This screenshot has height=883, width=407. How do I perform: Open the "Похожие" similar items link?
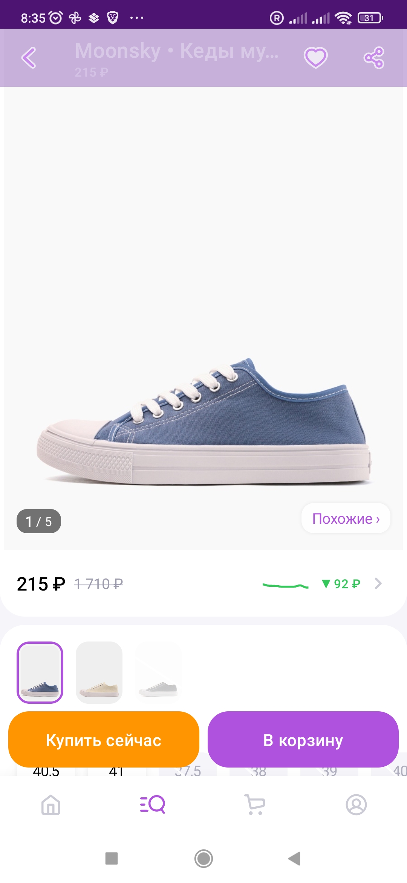pos(346,518)
